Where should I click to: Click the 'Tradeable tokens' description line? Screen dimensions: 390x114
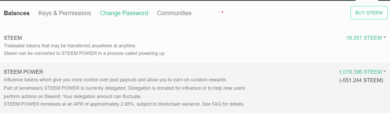point(70,46)
